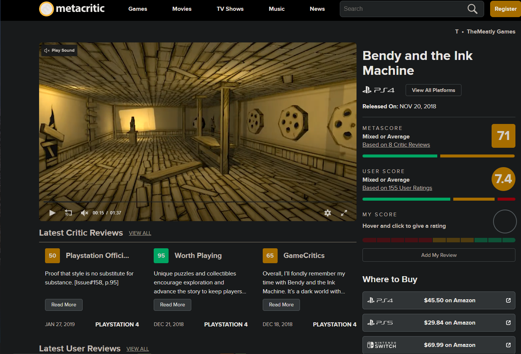
Task: Click the DEC 18, 2018 review date
Action: [x=278, y=325]
